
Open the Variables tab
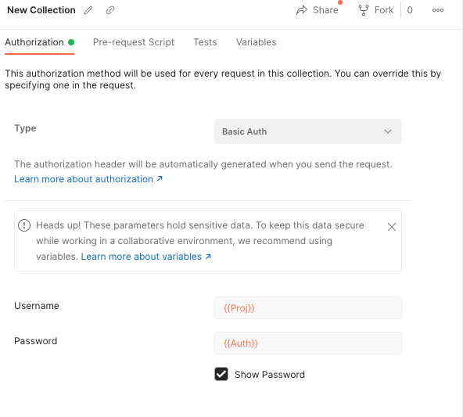pyautogui.click(x=256, y=42)
